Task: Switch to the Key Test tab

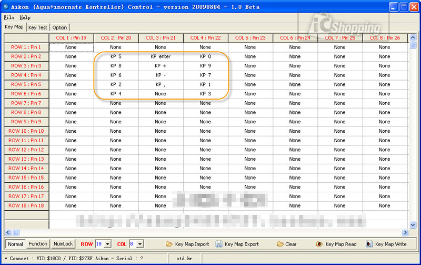Action: coord(37,27)
